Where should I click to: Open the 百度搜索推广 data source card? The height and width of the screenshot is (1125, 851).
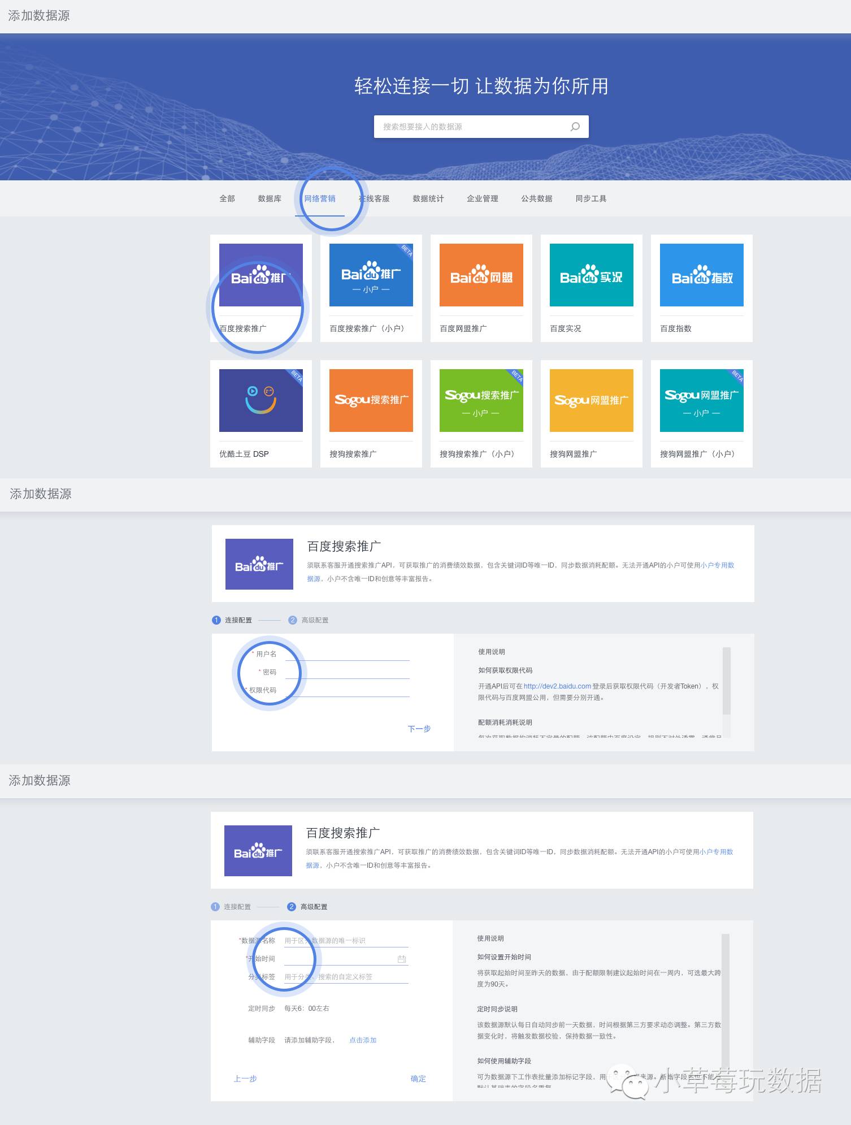(261, 288)
